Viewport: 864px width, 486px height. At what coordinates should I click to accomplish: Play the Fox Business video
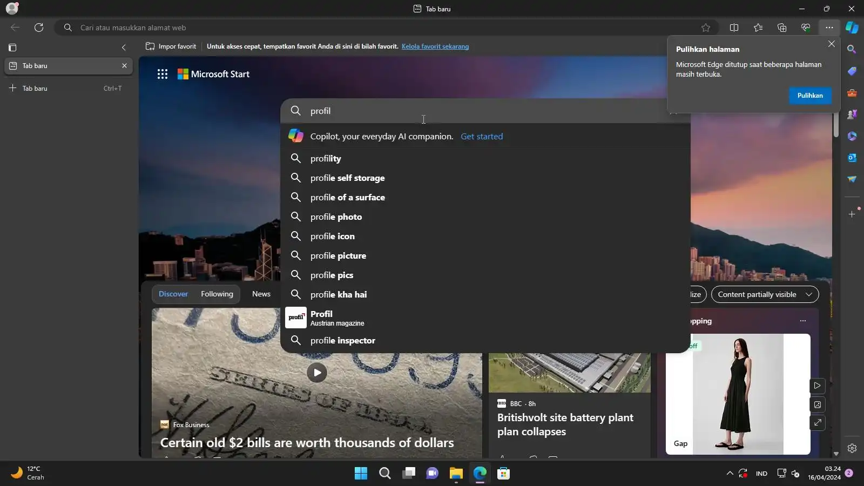pos(317,373)
